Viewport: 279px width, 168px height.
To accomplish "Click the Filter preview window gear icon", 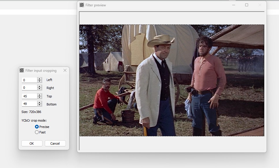I will [x=82, y=5].
